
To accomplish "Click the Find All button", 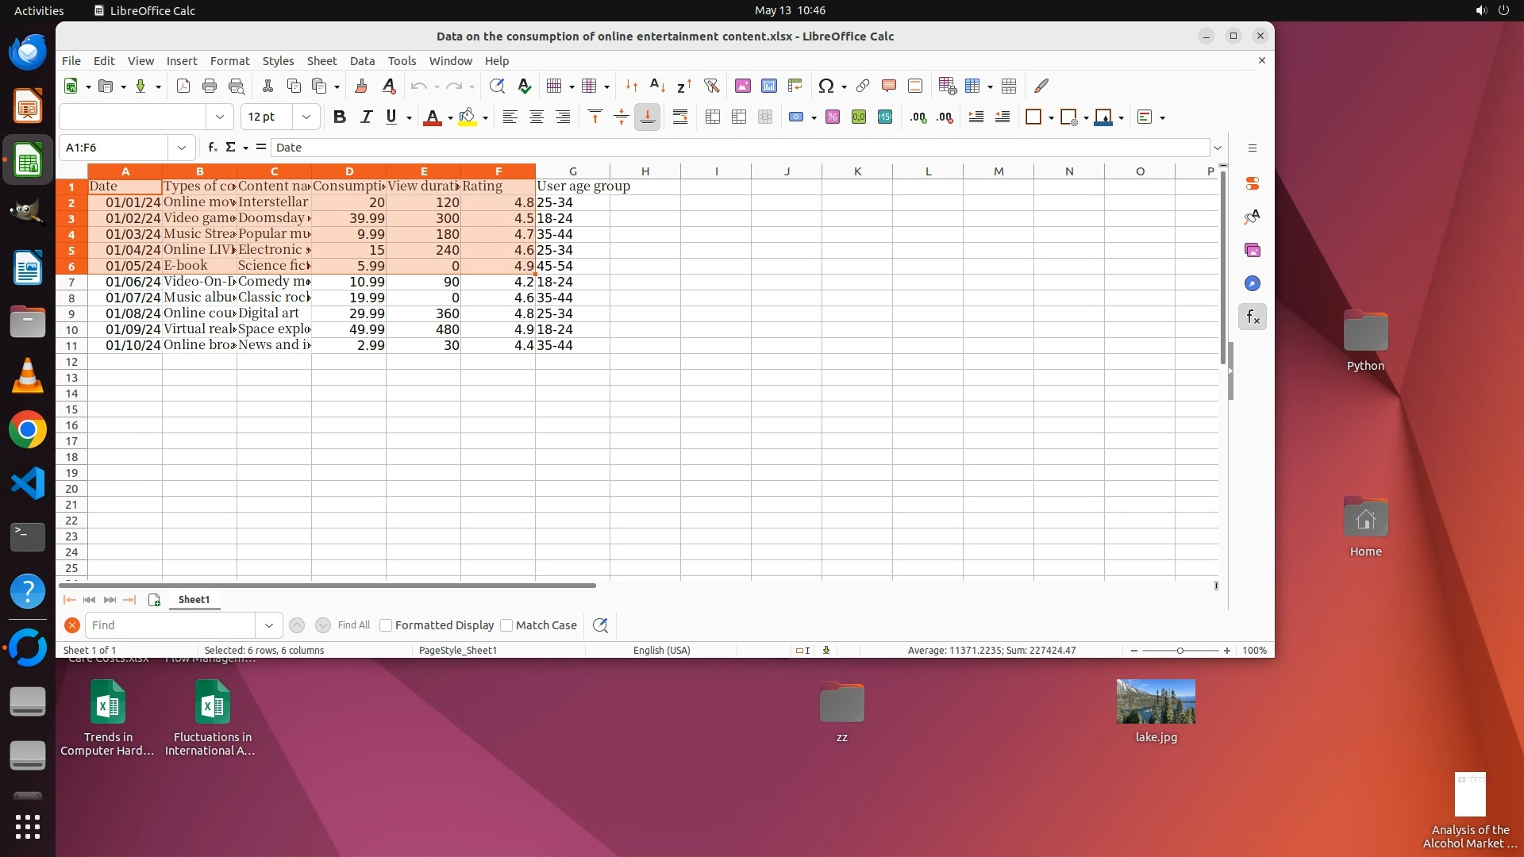I will 353,625.
